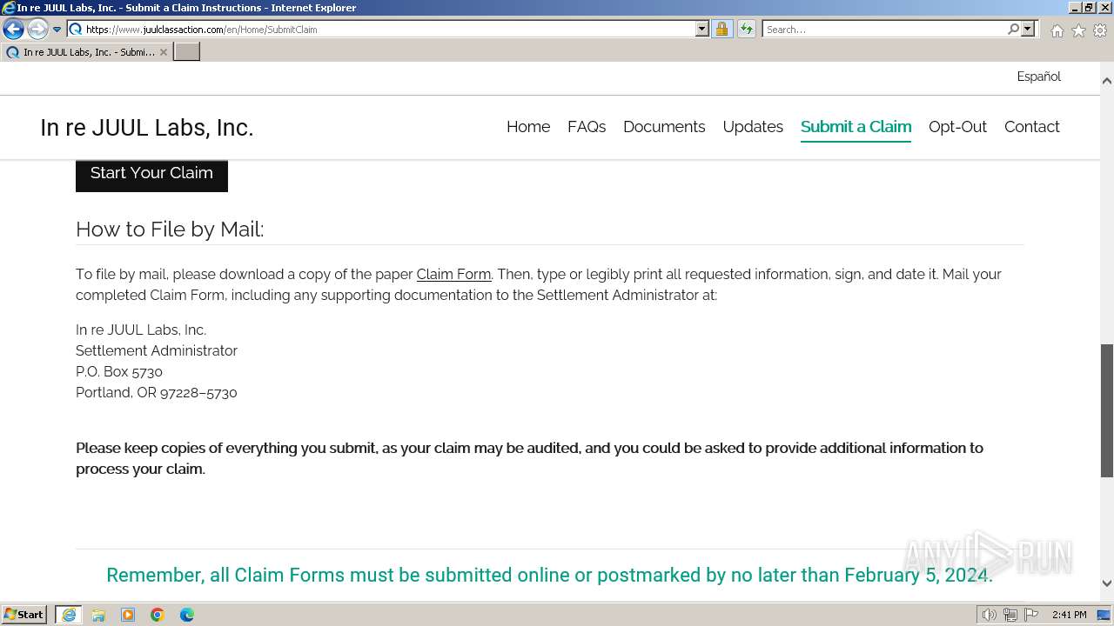Viewport: 1114px width, 626px height.
Task: Click the volume speaker tray icon
Action: tap(990, 615)
